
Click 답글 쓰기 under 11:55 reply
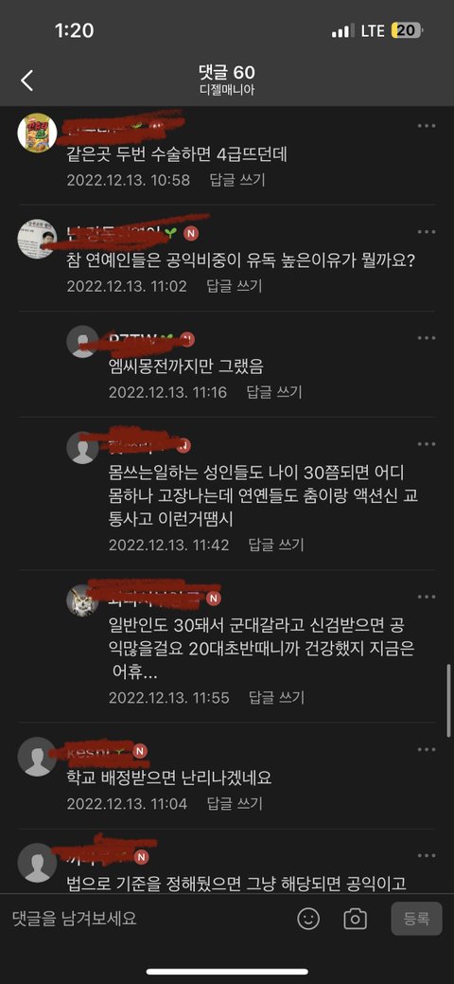pos(276,697)
